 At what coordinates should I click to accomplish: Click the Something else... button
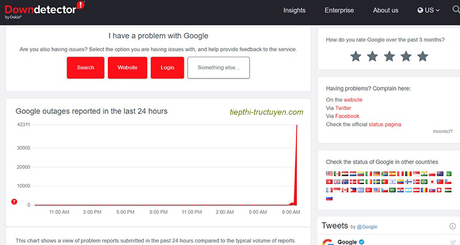219,68
